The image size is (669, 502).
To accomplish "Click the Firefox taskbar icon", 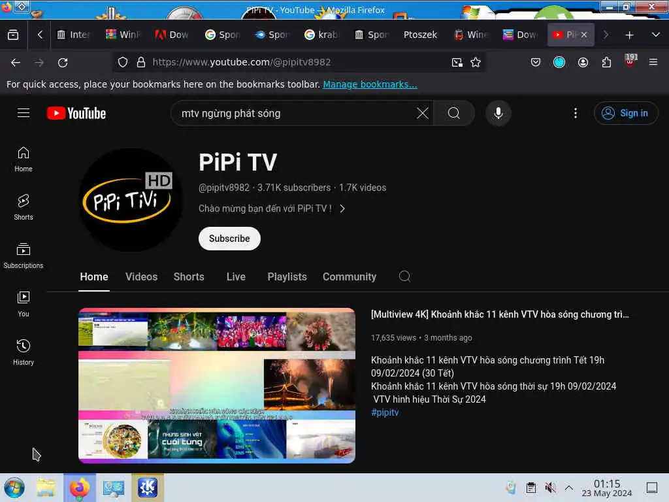I will click(x=80, y=488).
